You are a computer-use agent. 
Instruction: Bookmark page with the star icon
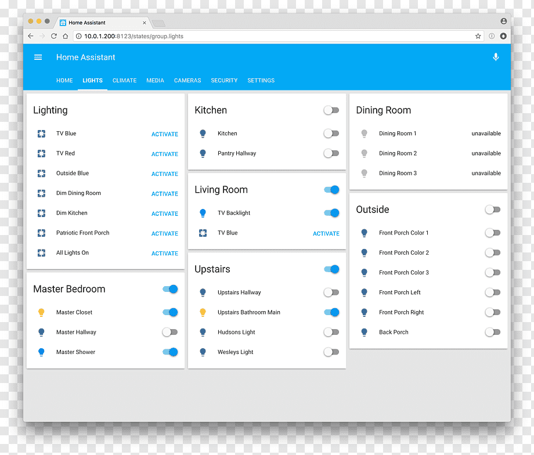point(478,36)
